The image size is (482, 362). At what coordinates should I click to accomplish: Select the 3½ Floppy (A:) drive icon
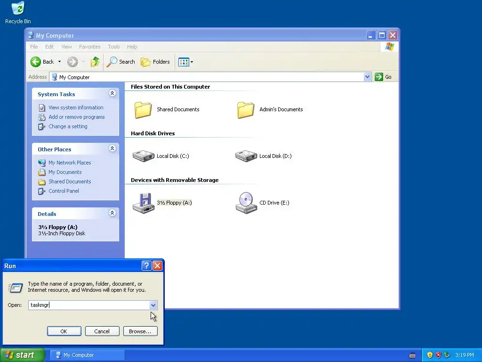pos(143,203)
